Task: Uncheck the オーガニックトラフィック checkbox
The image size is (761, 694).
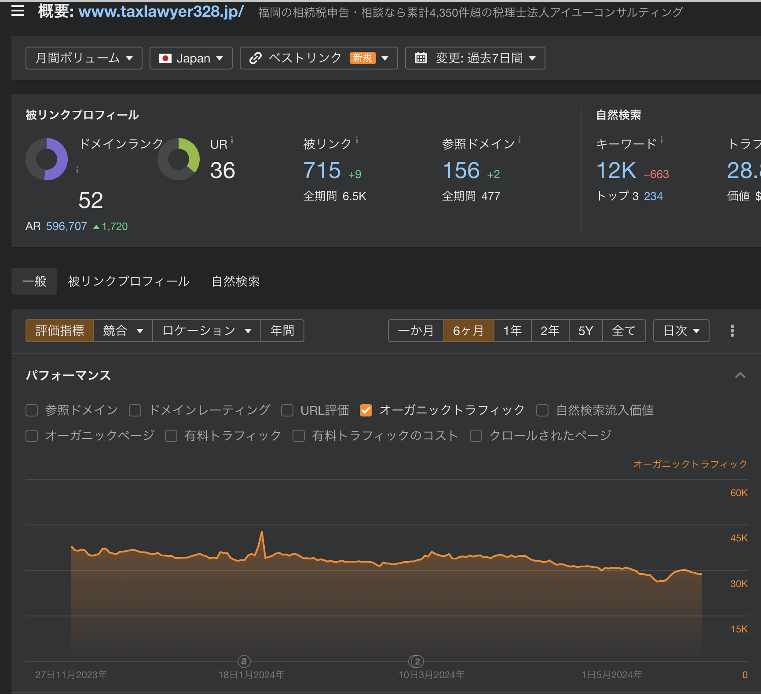Action: click(366, 410)
